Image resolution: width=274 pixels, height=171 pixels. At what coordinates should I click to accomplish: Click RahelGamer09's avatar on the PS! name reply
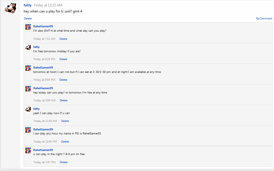[x=28, y=130]
